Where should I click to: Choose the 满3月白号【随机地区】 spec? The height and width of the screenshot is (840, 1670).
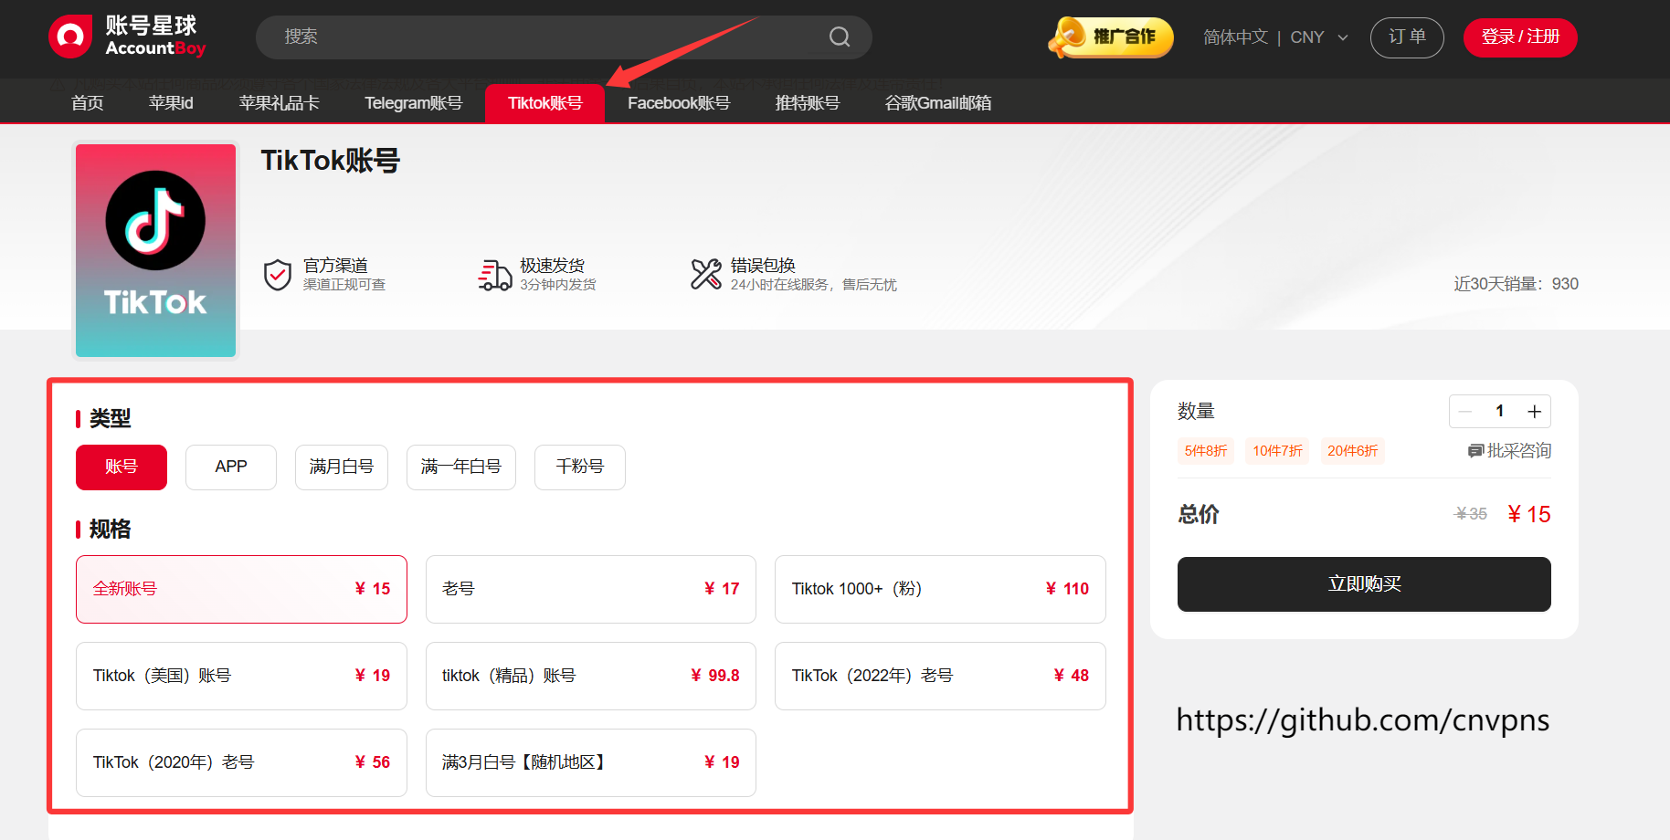tap(591, 763)
